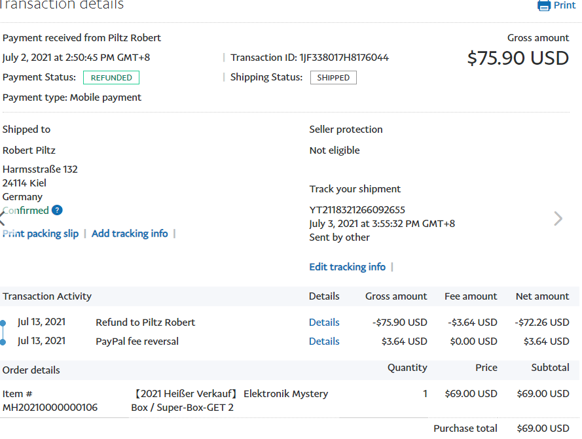Click the REFUNDED payment status badge
This screenshot has height=439, width=582.
111,78
